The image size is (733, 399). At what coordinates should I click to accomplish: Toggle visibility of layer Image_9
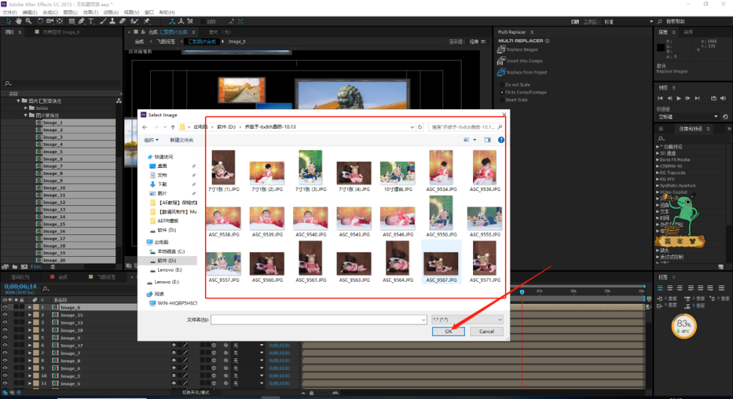click(x=5, y=338)
